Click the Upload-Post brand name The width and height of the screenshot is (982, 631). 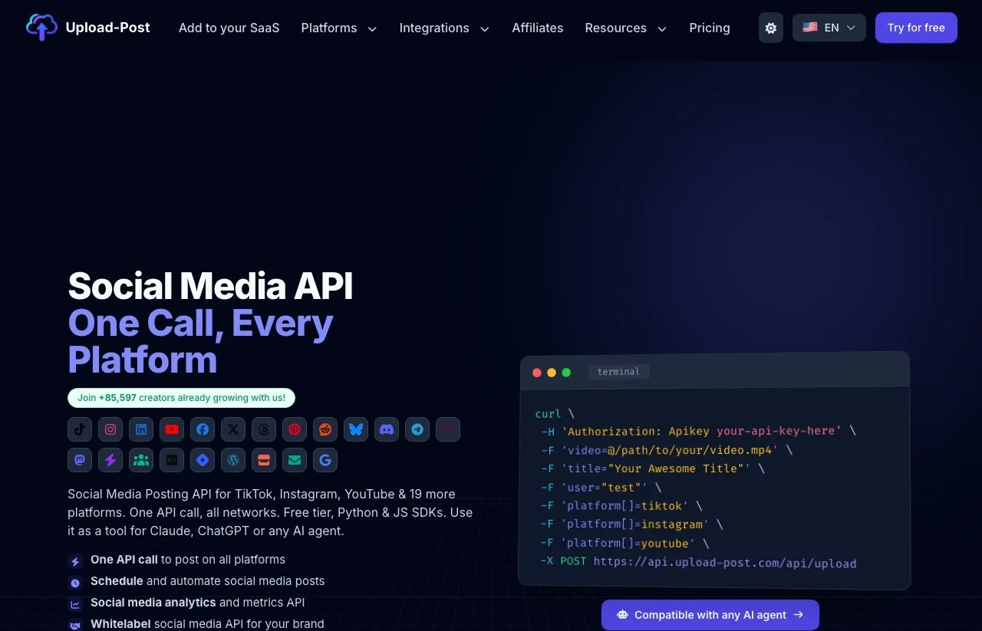(108, 28)
